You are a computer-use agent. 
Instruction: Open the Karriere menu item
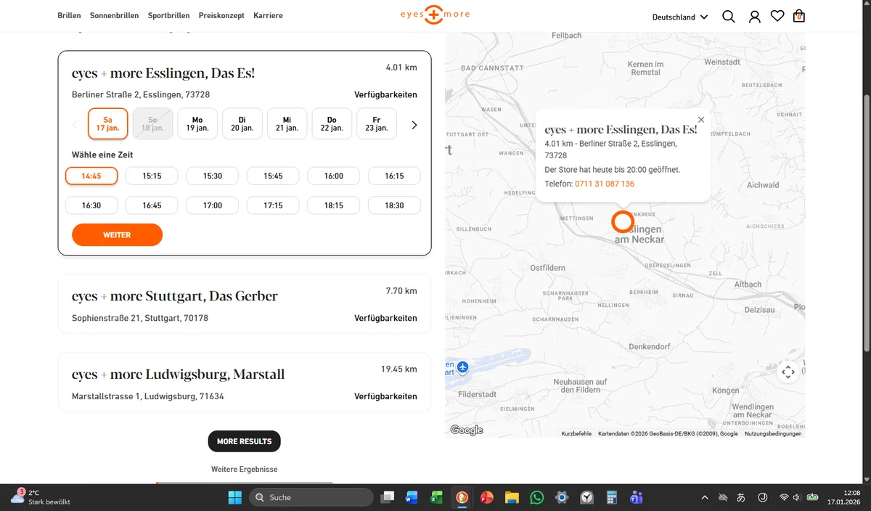click(x=268, y=15)
